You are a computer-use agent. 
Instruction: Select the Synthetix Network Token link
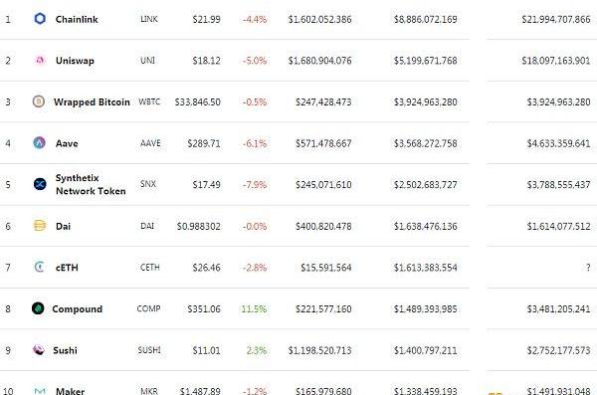pyautogui.click(x=91, y=184)
